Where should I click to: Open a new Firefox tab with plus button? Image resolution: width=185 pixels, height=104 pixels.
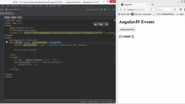pyautogui.click(x=152, y=5)
